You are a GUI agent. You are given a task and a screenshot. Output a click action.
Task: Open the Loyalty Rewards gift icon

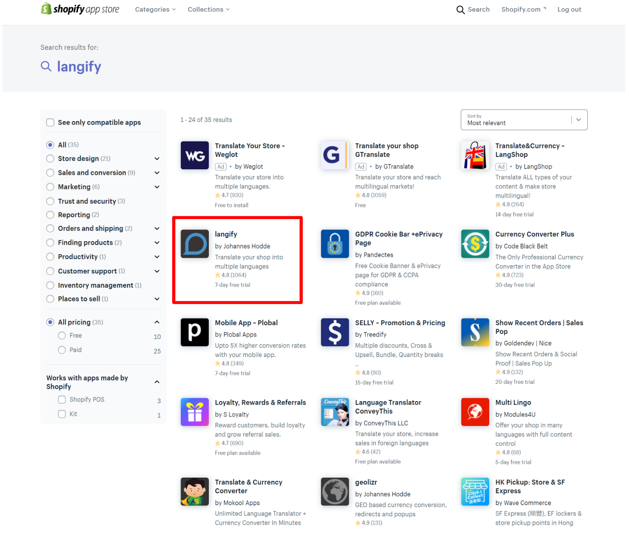[195, 412]
